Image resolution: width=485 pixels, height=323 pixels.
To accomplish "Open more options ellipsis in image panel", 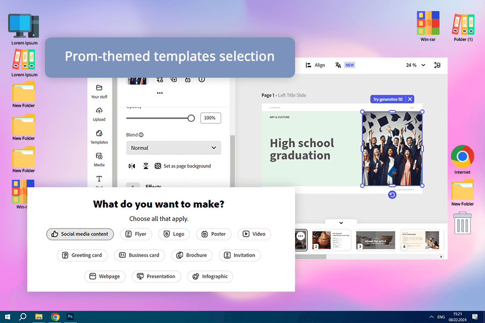I will click(x=160, y=93).
